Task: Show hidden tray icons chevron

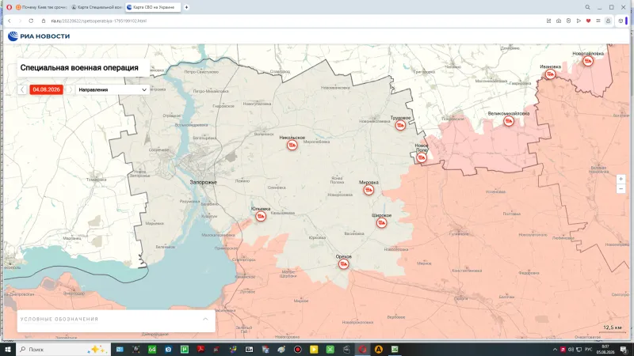Action: pyautogui.click(x=555, y=350)
